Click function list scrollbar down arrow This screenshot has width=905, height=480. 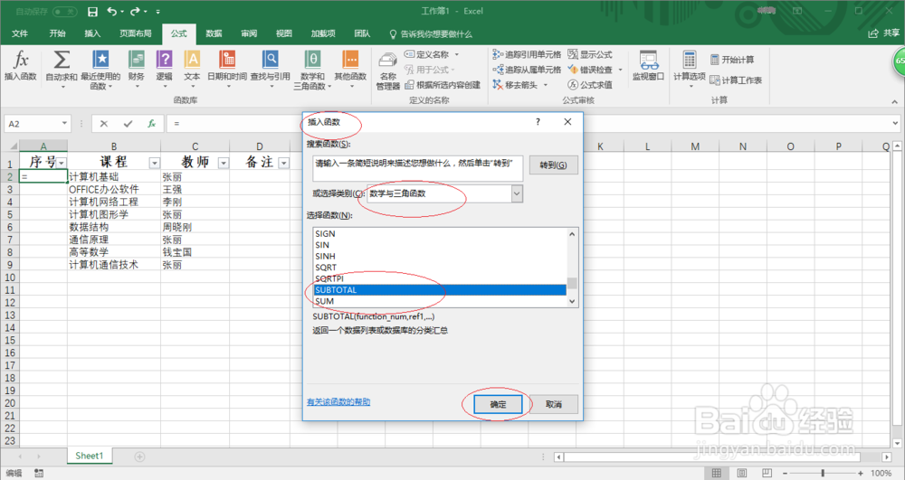(x=572, y=301)
